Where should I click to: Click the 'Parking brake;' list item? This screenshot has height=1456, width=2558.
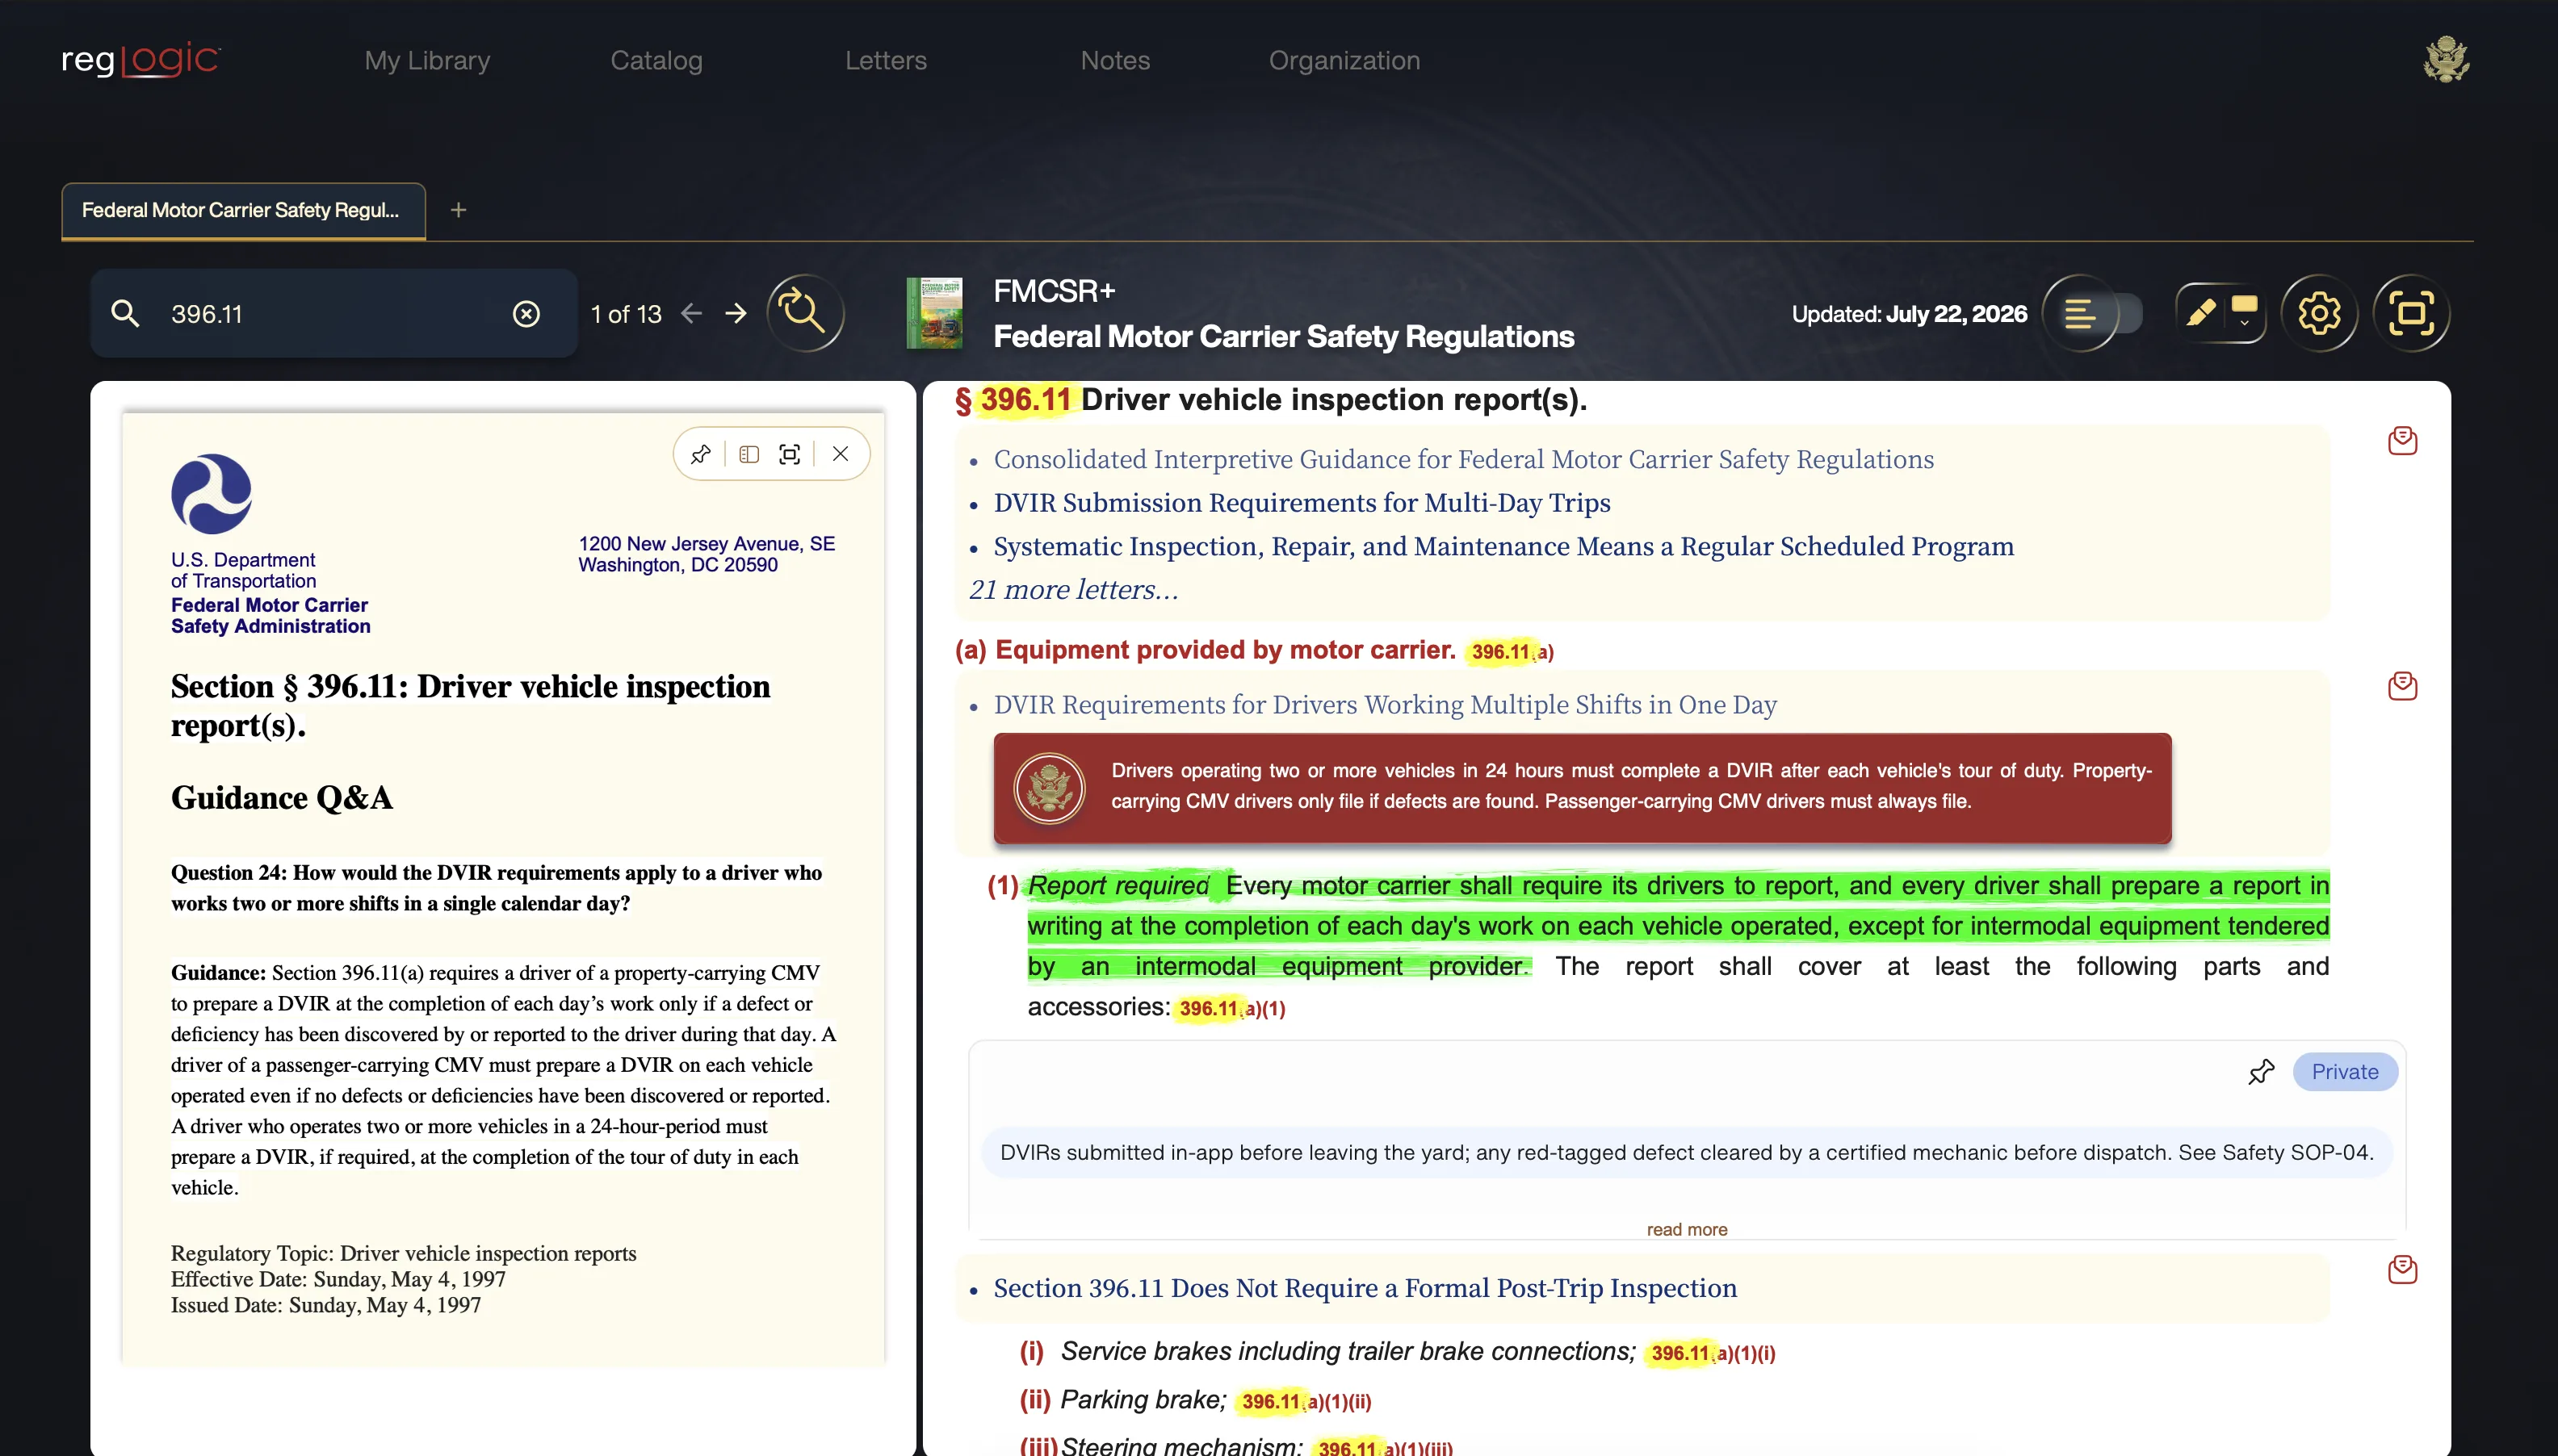[x=1143, y=1399]
